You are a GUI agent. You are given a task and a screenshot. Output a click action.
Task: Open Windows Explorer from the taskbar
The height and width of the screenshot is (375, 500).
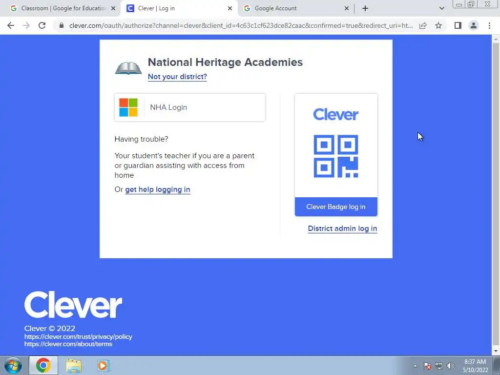(74, 365)
